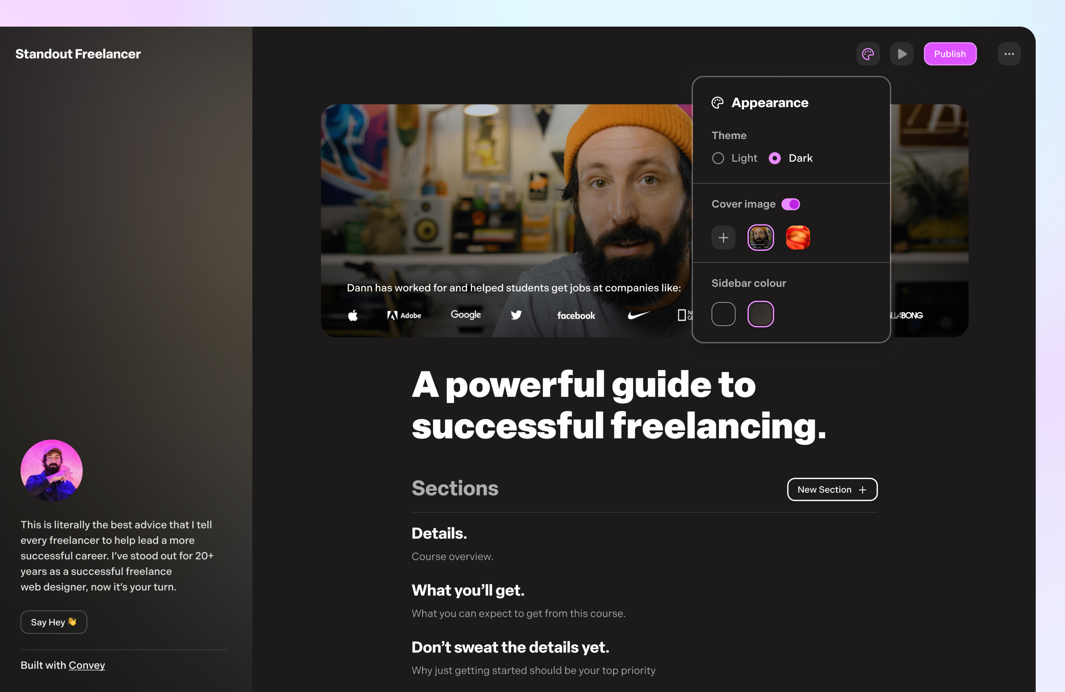The height and width of the screenshot is (692, 1065).
Task: Click the Say Hey button
Action: (54, 622)
